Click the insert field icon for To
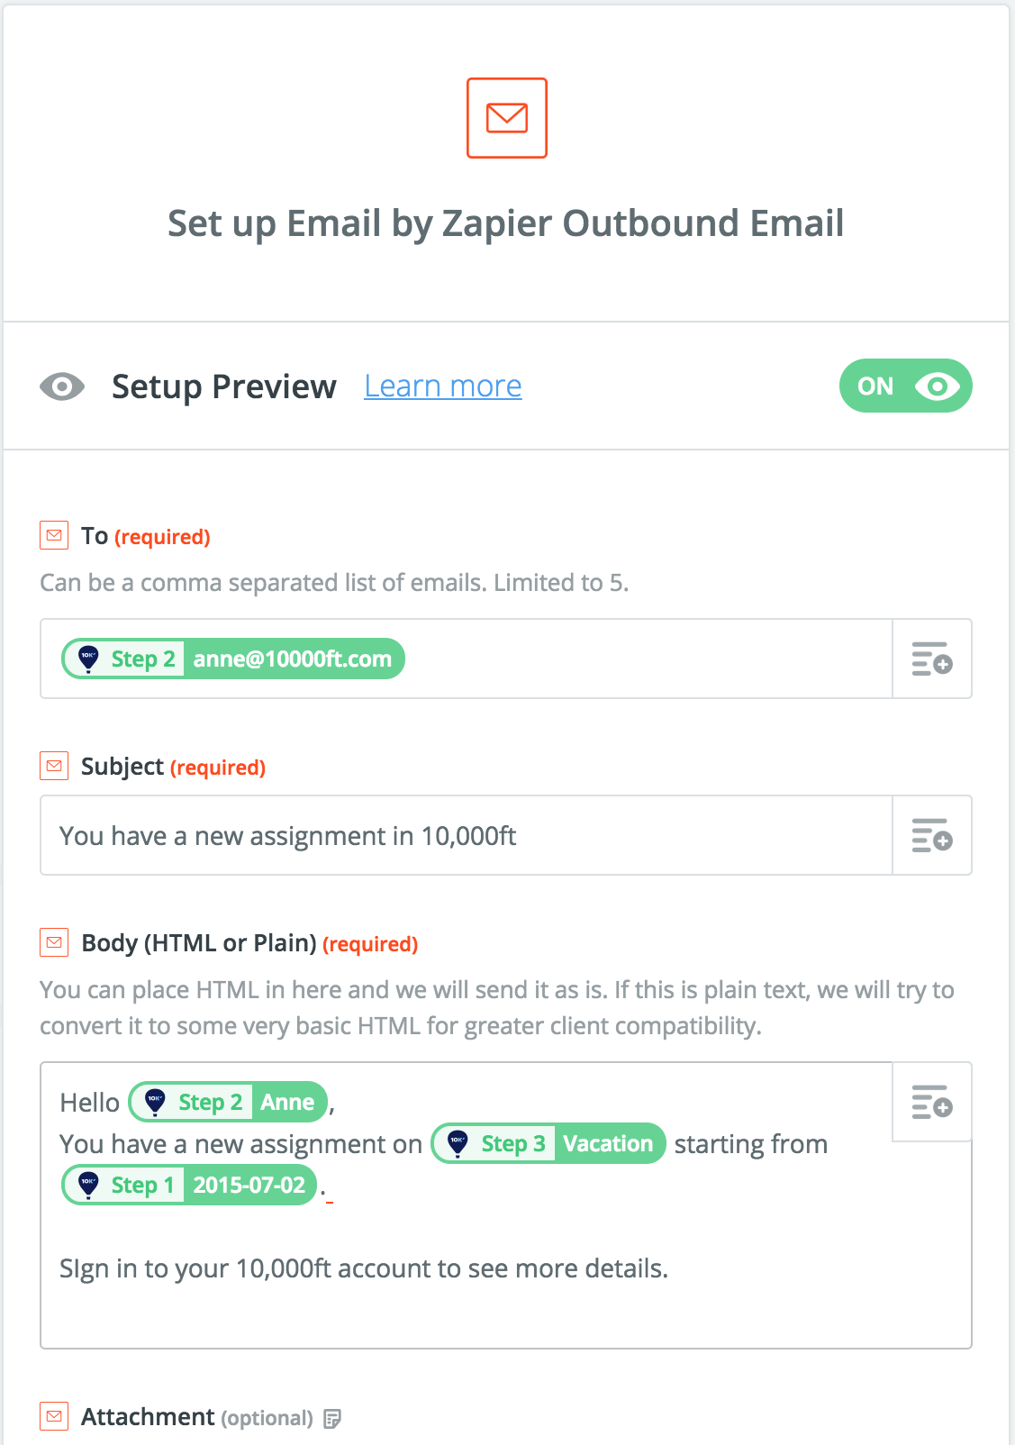The width and height of the screenshot is (1015, 1445). point(931,659)
